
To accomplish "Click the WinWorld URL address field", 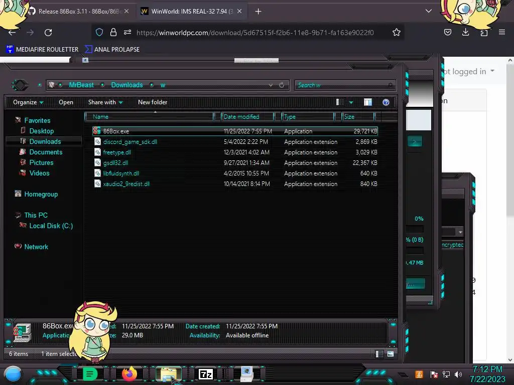I will tap(255, 33).
